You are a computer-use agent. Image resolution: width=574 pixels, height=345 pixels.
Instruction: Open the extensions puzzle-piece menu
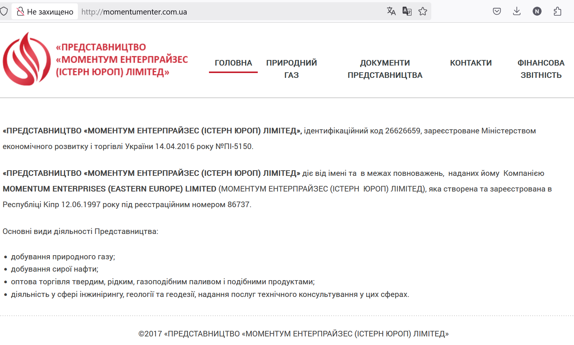click(557, 11)
